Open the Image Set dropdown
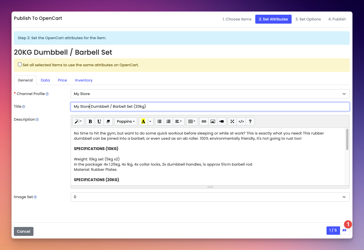Image resolution: width=364 pixels, height=250 pixels. pos(210,197)
